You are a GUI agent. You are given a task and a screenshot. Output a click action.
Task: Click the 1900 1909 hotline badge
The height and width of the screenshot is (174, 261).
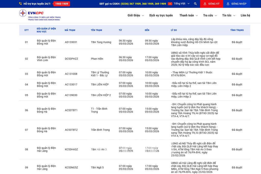coord(61,4)
